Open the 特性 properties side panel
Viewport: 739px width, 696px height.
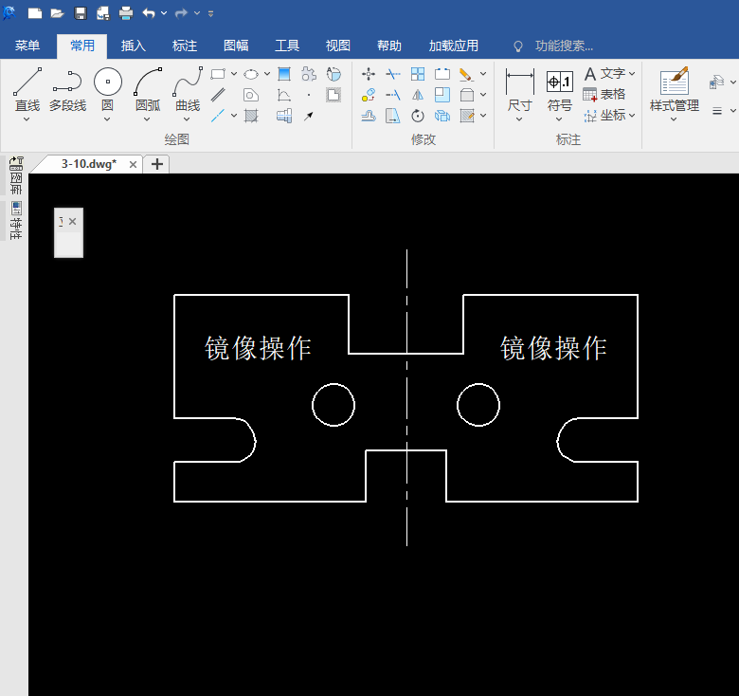click(16, 220)
